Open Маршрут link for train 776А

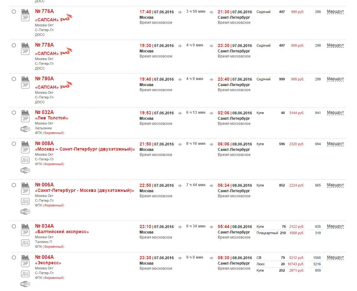point(335,12)
